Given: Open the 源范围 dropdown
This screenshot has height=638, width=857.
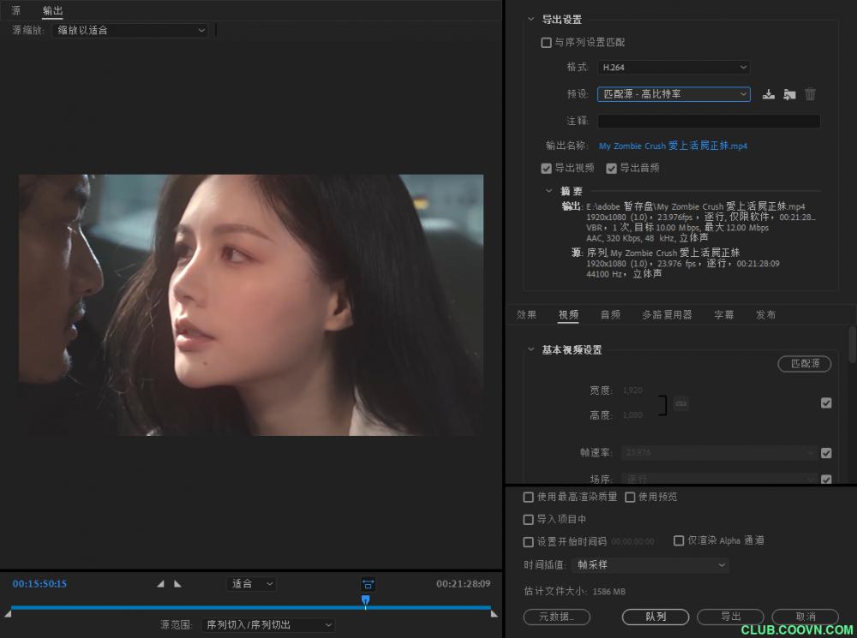Looking at the screenshot, I should (268, 625).
